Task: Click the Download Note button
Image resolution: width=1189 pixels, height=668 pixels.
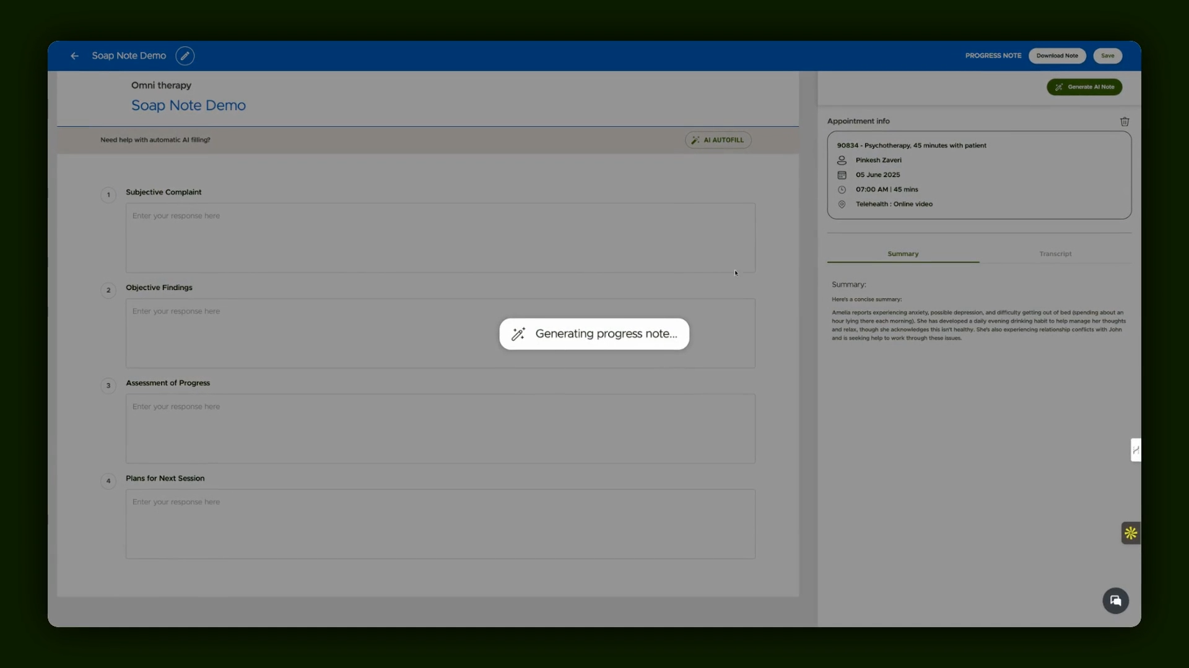Action: tap(1057, 56)
